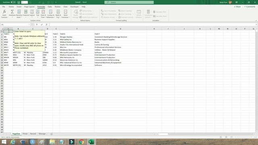
Task: Click Use in Formula
Action: 87,14
